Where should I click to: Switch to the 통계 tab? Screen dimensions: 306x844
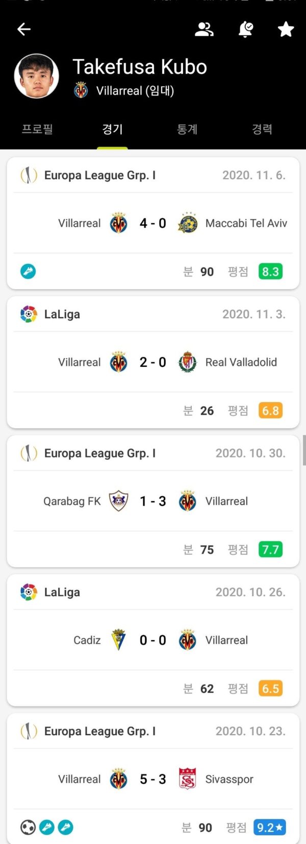pyautogui.click(x=187, y=129)
